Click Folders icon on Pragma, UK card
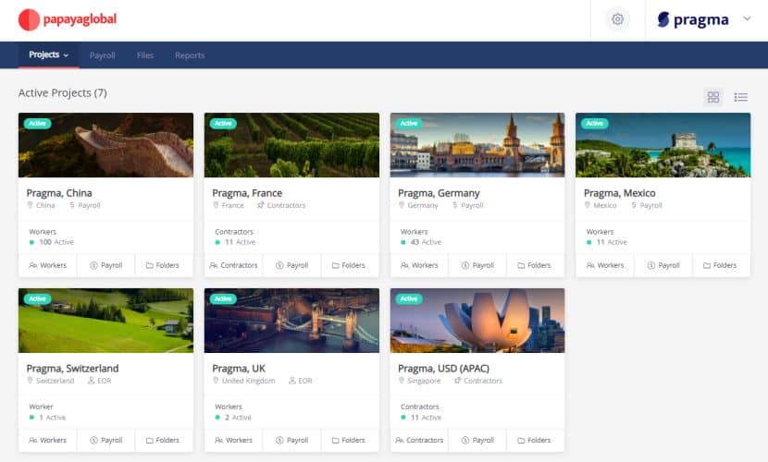Image resolution: width=768 pixels, height=462 pixels. (337, 441)
